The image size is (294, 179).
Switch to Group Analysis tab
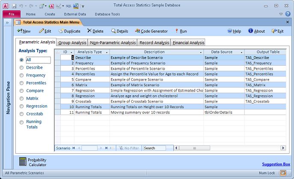click(72, 42)
